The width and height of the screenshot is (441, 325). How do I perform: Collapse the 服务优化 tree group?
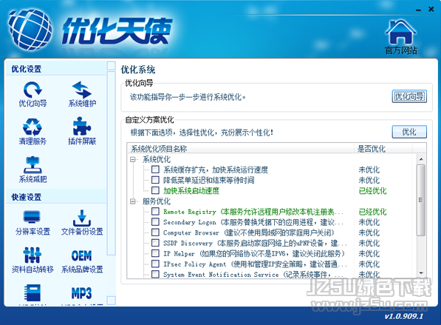click(x=133, y=201)
